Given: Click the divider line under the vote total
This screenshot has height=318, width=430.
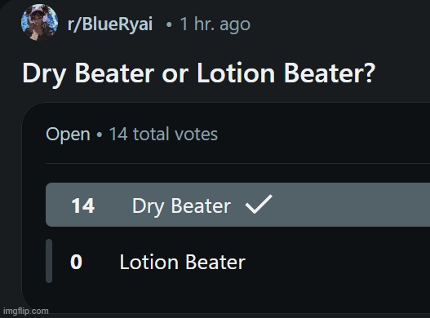Looking at the screenshot, I should coord(237,163).
